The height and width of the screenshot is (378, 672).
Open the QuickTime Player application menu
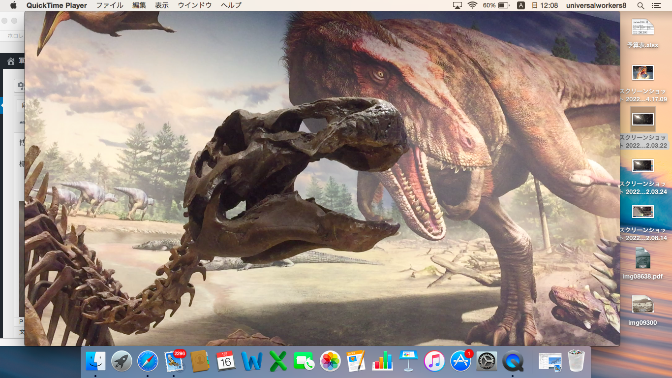57,5
